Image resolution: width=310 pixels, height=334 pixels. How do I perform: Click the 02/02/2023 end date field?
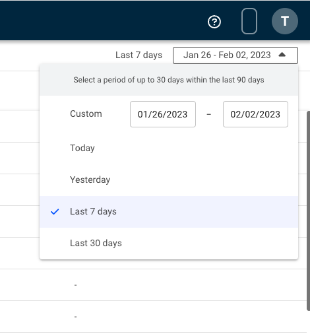(255, 114)
